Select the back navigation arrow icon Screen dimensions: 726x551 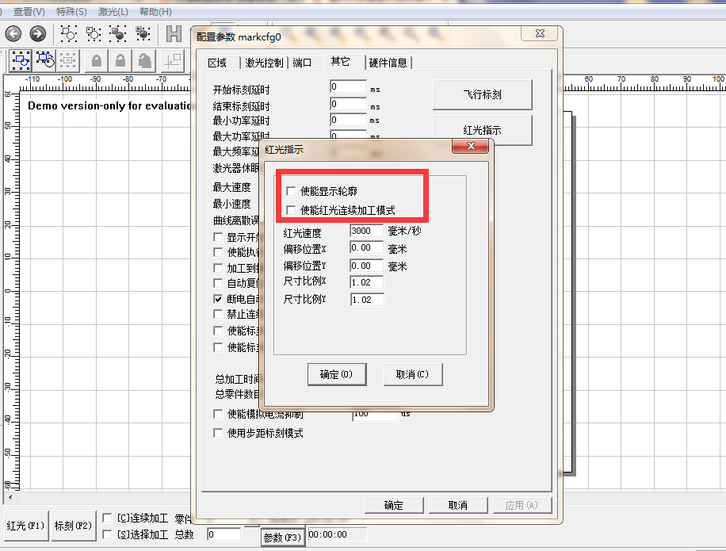[x=13, y=33]
